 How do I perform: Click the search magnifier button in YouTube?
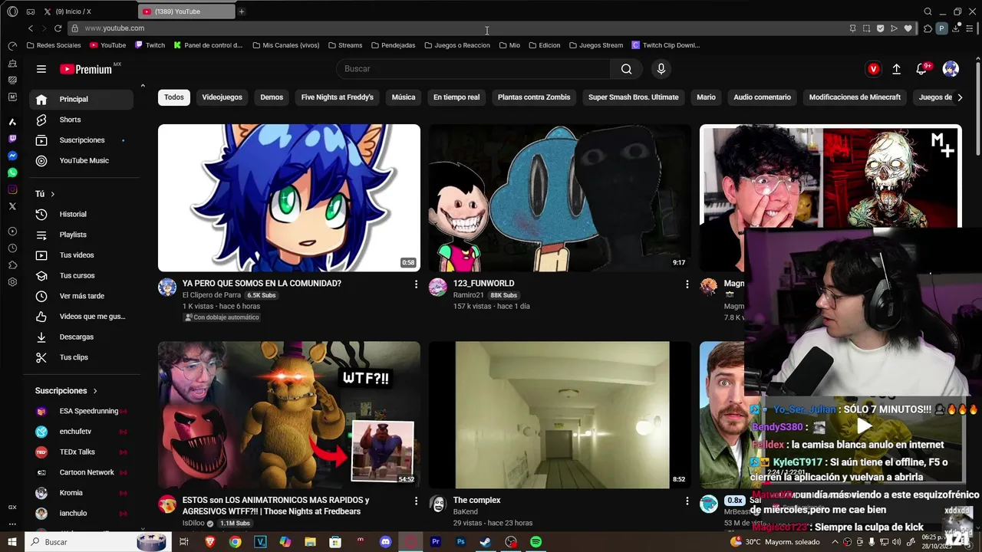click(627, 69)
